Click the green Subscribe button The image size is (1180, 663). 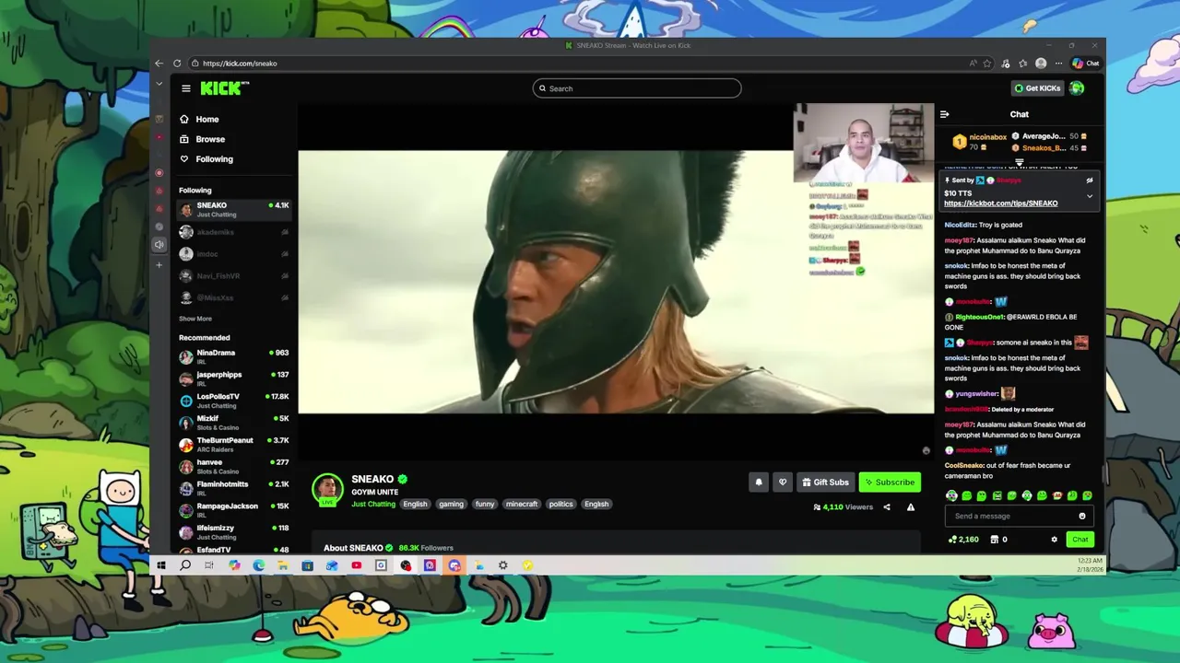point(890,482)
